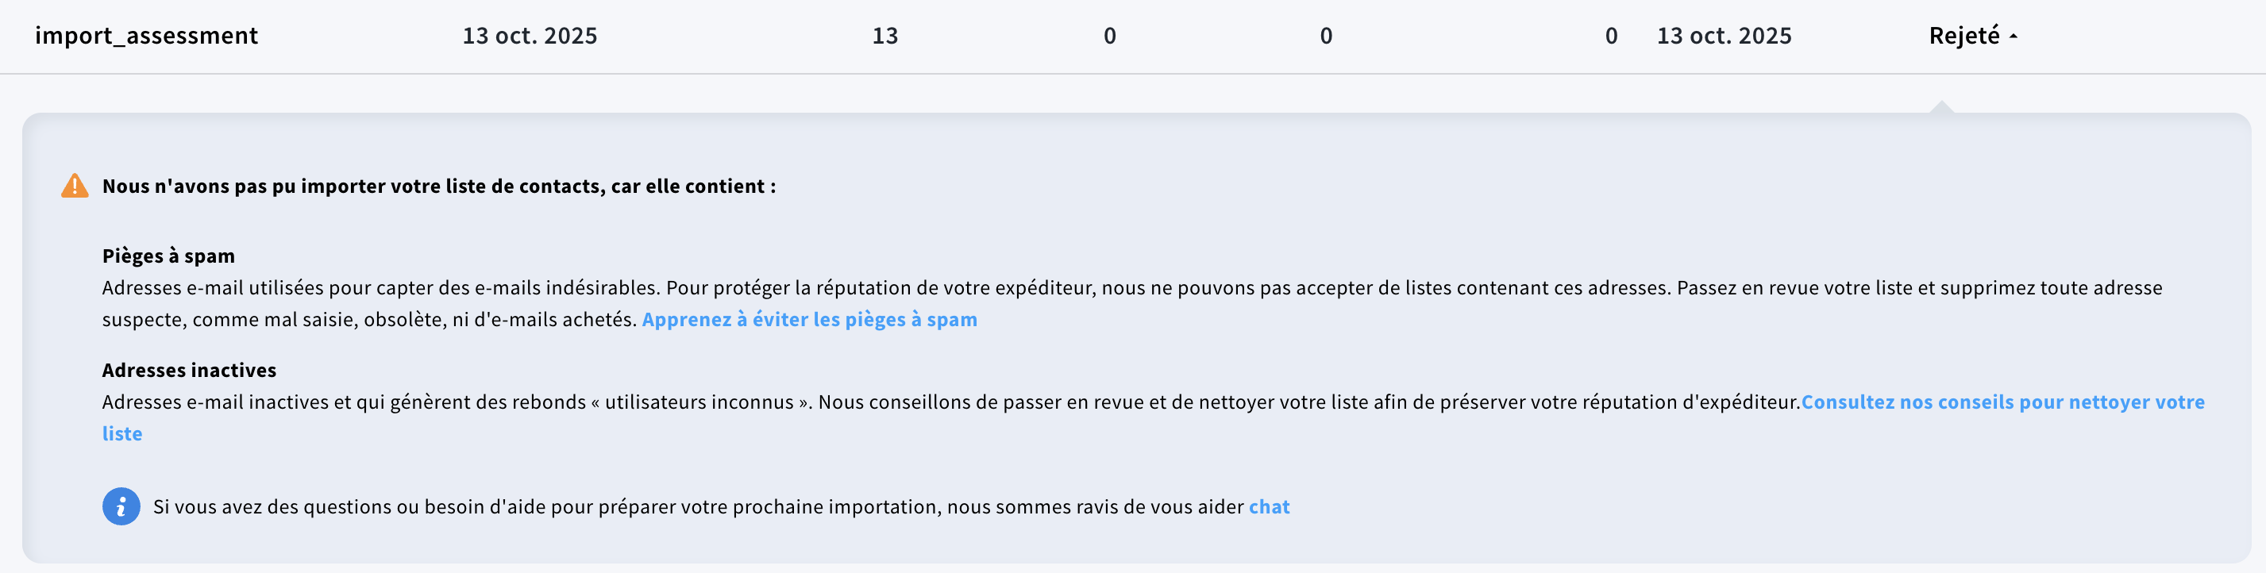This screenshot has width=2266, height=573.
Task: Click the spam trap description paragraph
Action: [880, 288]
